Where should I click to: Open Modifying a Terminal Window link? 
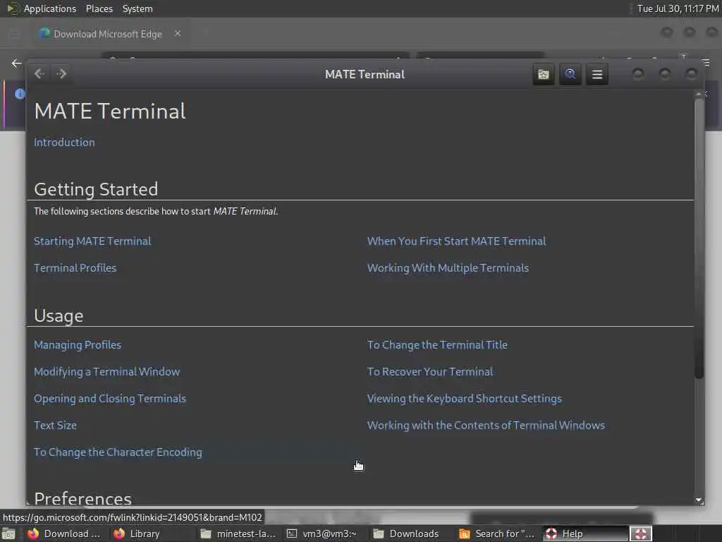107,371
